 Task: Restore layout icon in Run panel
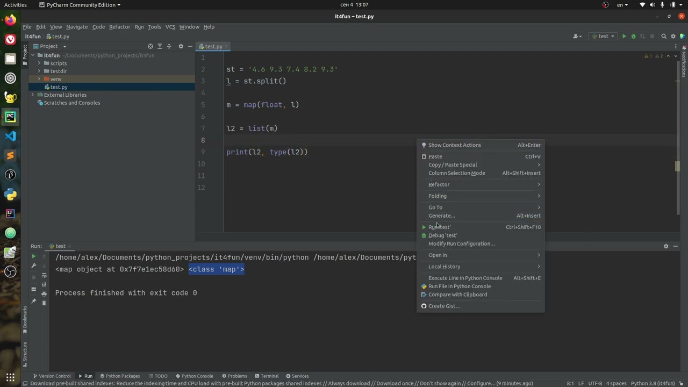coord(33,290)
